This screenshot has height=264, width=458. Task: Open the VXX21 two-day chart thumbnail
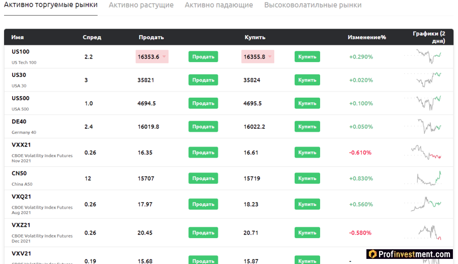(423, 152)
